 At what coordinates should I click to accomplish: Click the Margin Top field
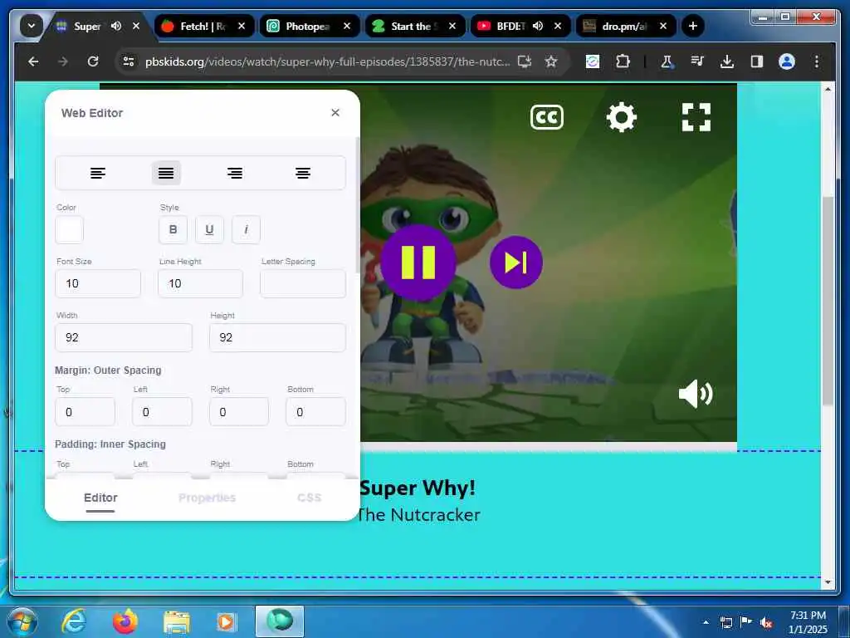click(85, 412)
